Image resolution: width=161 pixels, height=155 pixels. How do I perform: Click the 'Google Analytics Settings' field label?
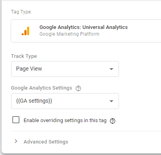pos(42,88)
